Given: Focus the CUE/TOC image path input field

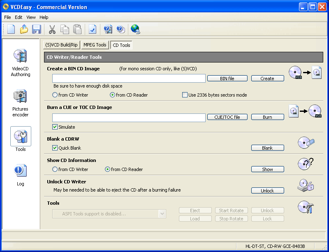Looking at the screenshot, I should 129,118.
